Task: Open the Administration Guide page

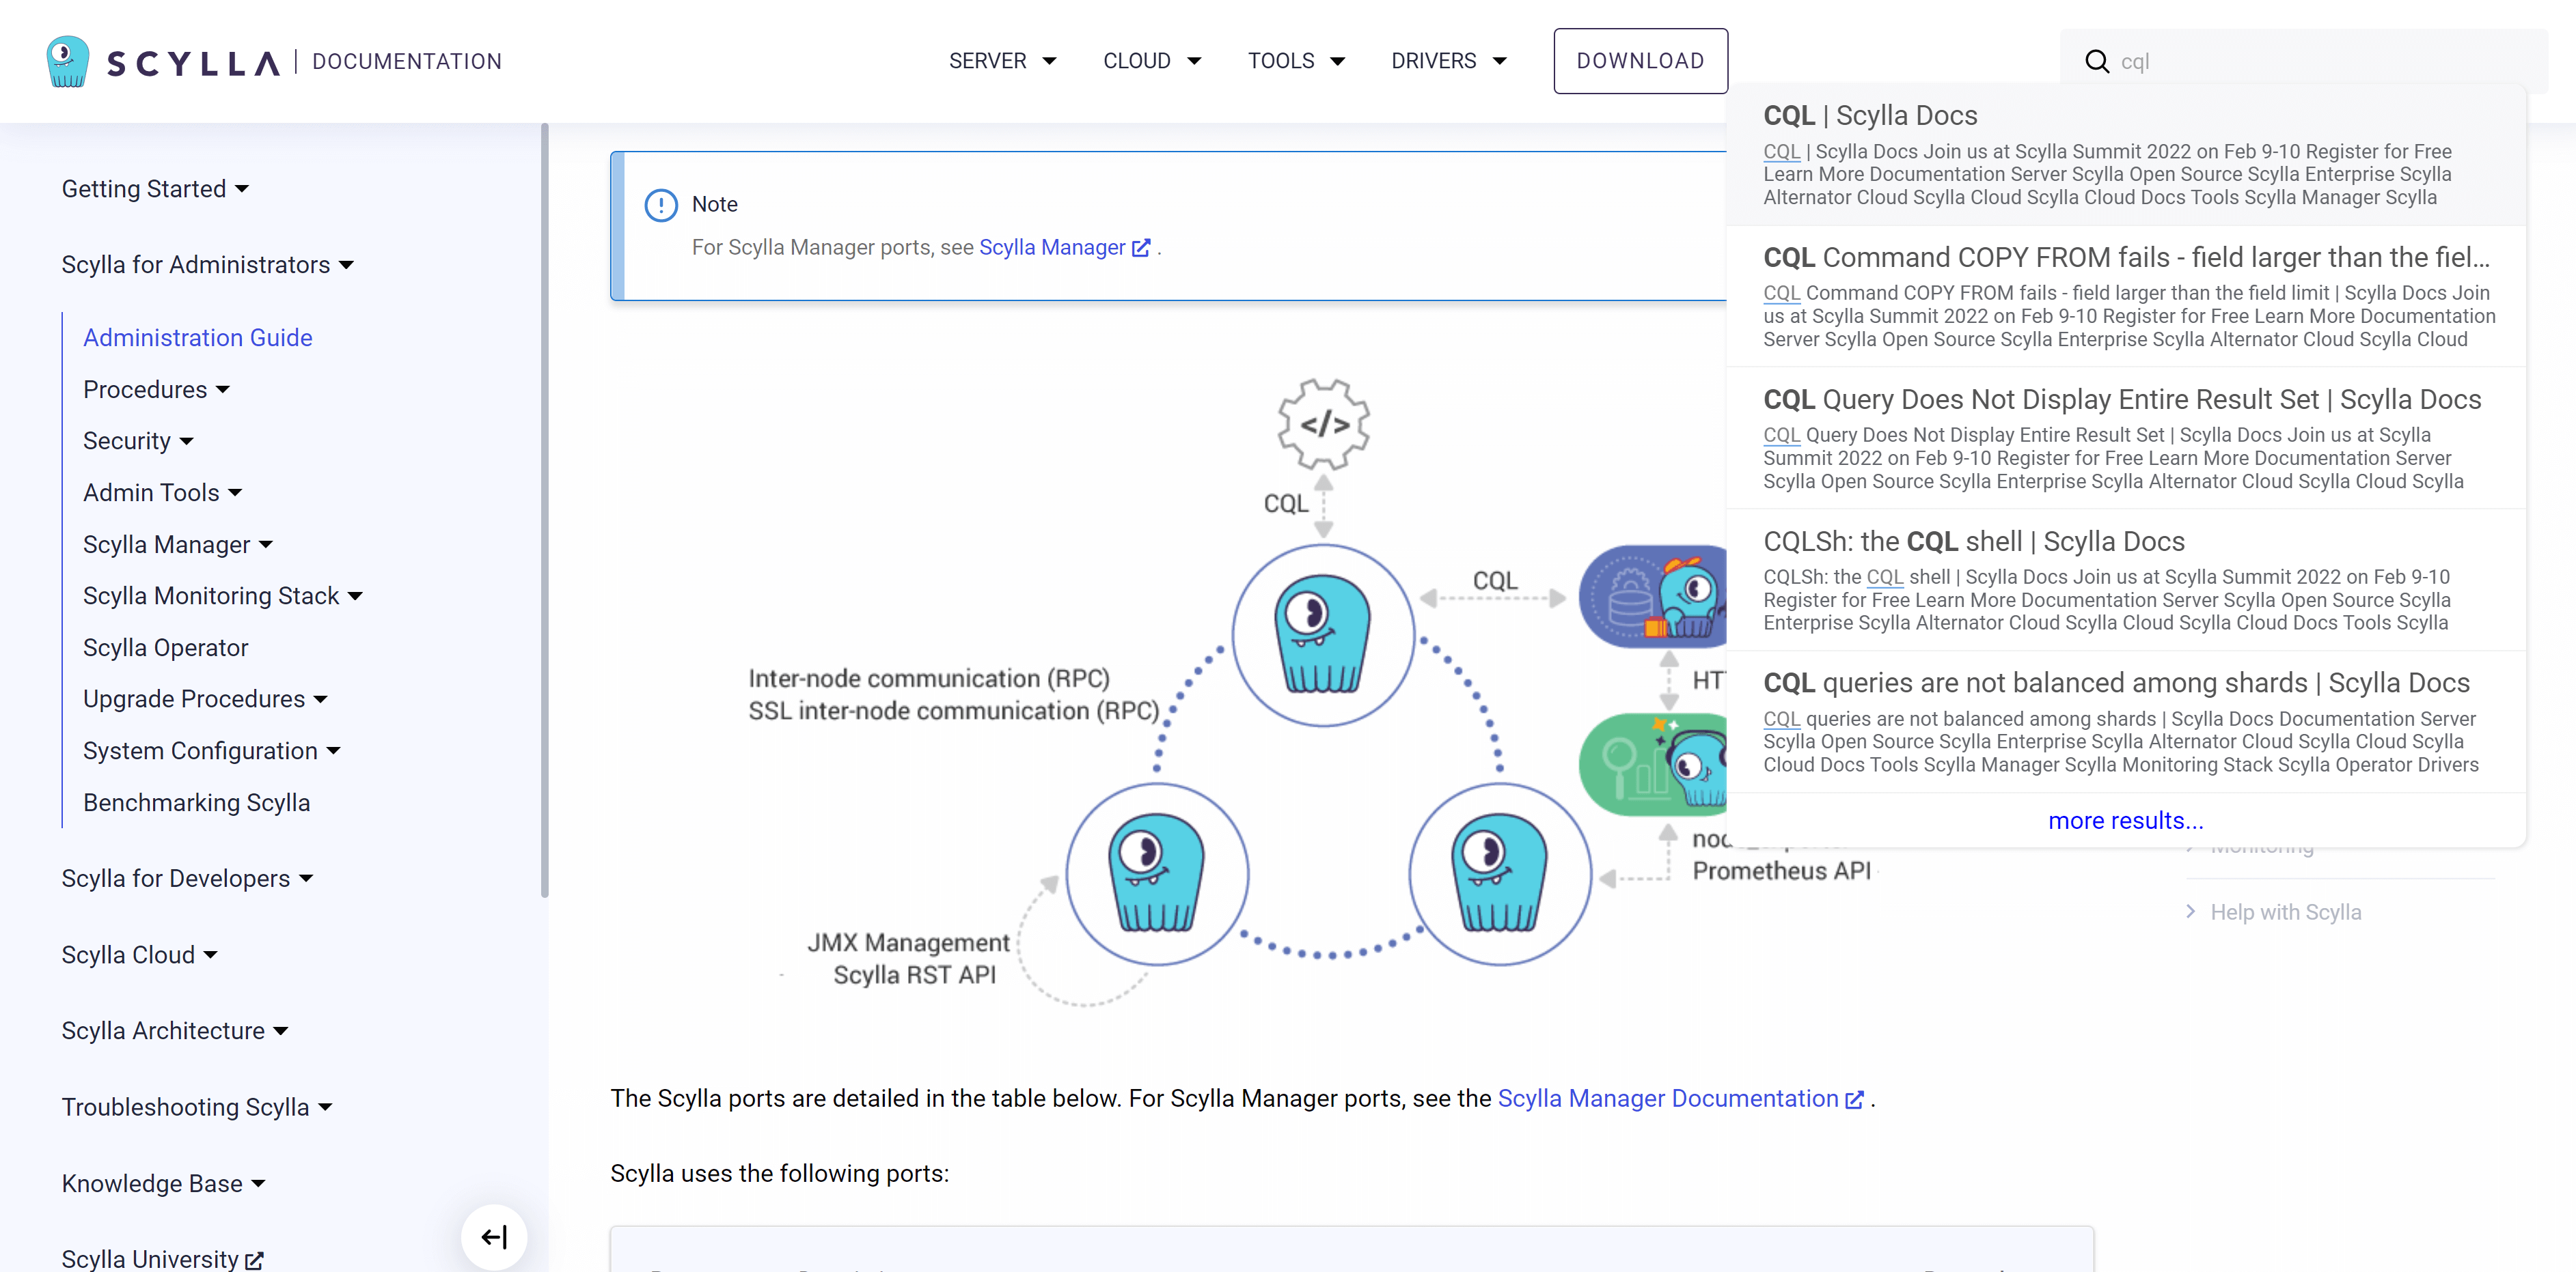Action: click(198, 338)
